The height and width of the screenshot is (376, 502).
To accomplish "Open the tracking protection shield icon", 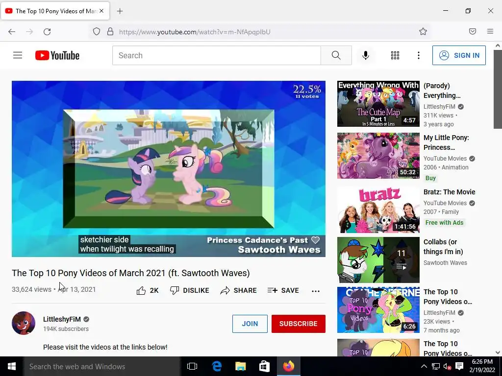I will [x=97, y=31].
